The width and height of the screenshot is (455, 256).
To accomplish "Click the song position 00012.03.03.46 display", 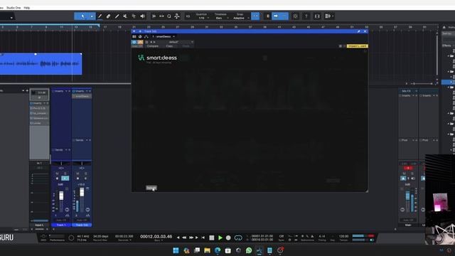I will point(156,237).
